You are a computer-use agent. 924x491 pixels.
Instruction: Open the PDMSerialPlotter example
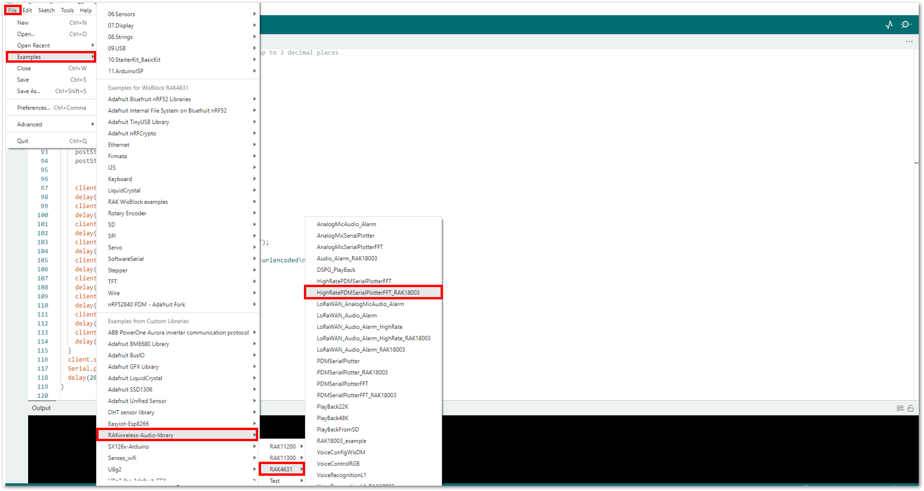373,361
